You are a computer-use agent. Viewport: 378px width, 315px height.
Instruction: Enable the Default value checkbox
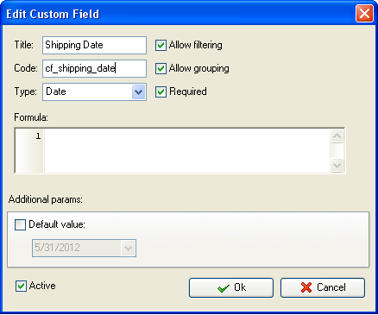coord(20,224)
